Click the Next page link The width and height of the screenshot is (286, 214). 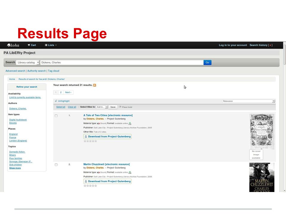pyautogui.click(x=68, y=92)
